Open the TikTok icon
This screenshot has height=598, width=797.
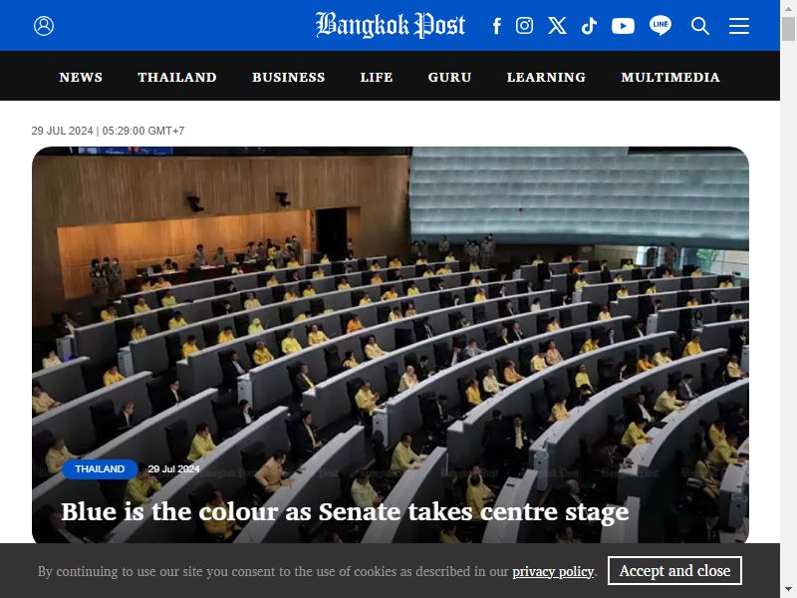589,26
